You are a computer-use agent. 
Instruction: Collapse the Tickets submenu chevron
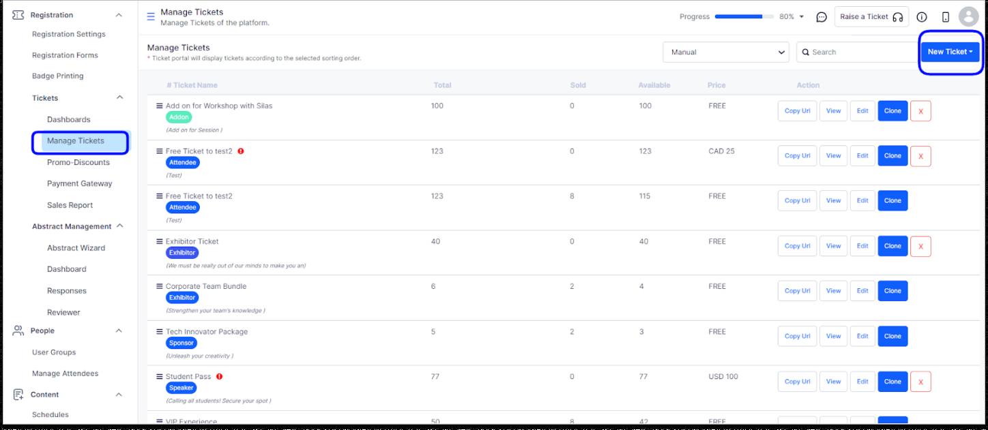pyautogui.click(x=120, y=97)
